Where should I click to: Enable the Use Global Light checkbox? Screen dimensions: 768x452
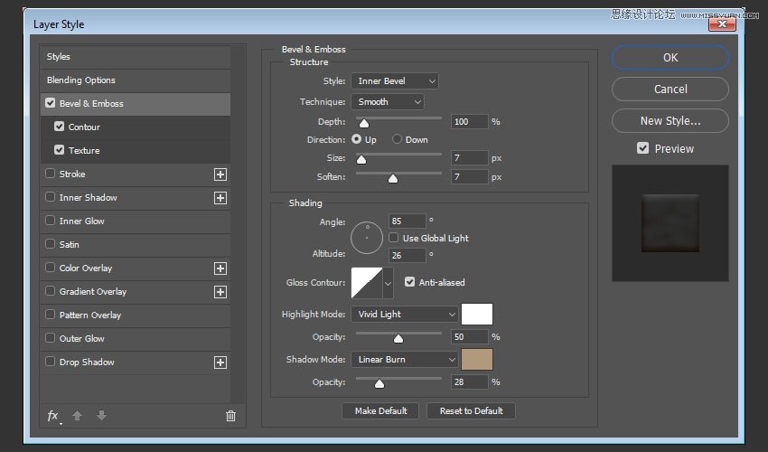tap(394, 238)
